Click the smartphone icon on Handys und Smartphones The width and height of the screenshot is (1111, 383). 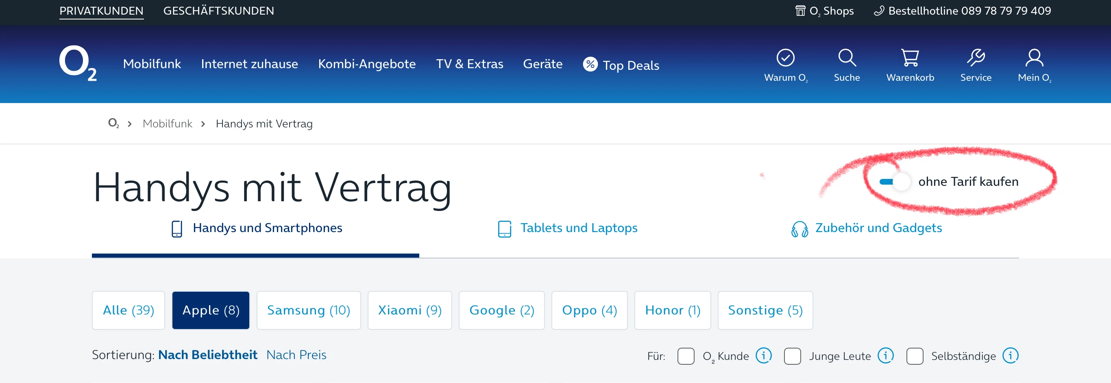coord(177,229)
